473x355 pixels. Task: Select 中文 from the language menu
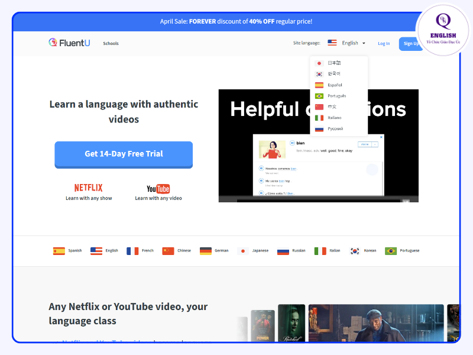pyautogui.click(x=332, y=106)
